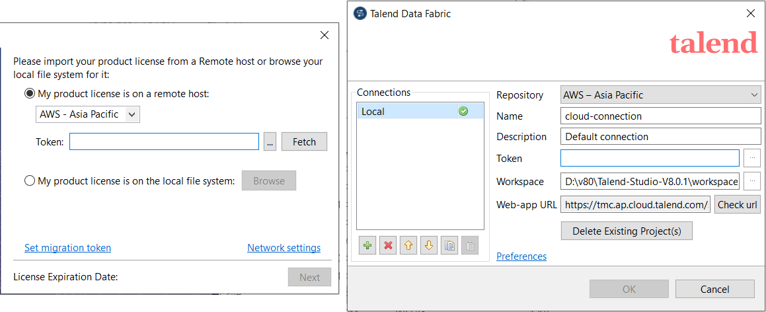Screen dimensions: 766x312
Task: Click Delete Existing Project(s) button
Action: [627, 231]
